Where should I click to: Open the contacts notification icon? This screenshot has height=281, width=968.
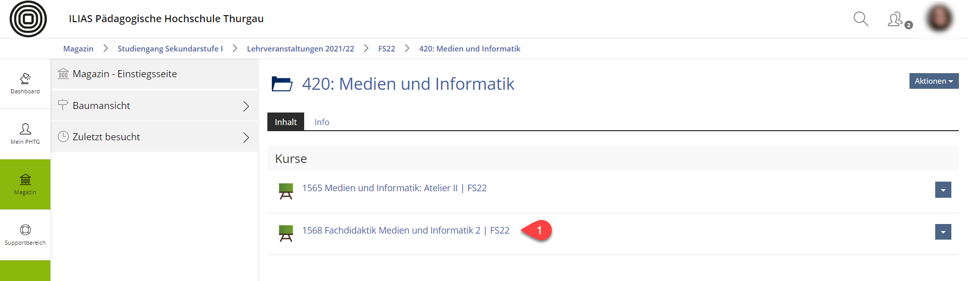(896, 20)
